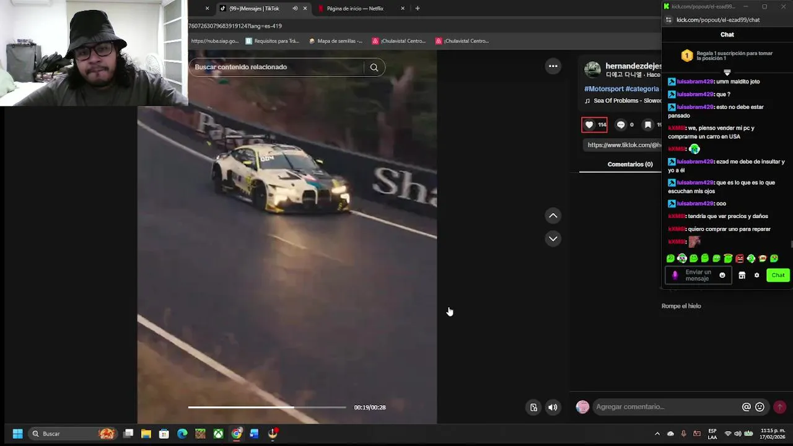
Task: Open the Kick shop storefront icon
Action: pyautogui.click(x=742, y=276)
